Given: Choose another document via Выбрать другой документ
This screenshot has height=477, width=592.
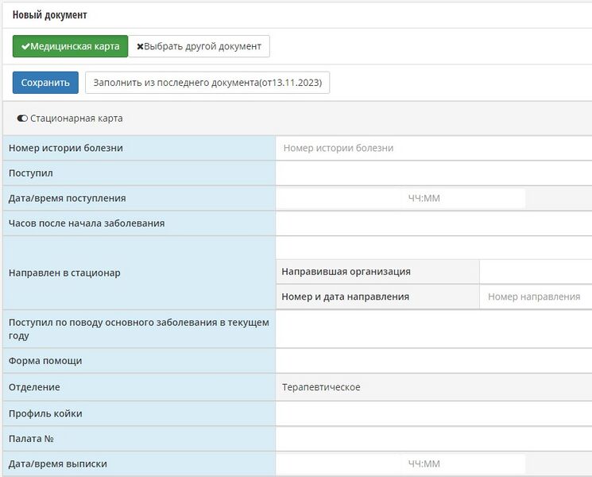Looking at the screenshot, I should 199,46.
